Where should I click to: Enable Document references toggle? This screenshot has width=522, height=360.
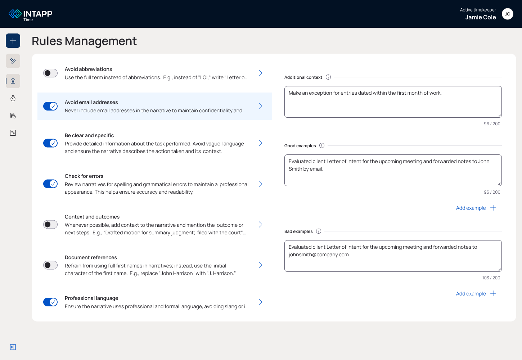[50, 265]
